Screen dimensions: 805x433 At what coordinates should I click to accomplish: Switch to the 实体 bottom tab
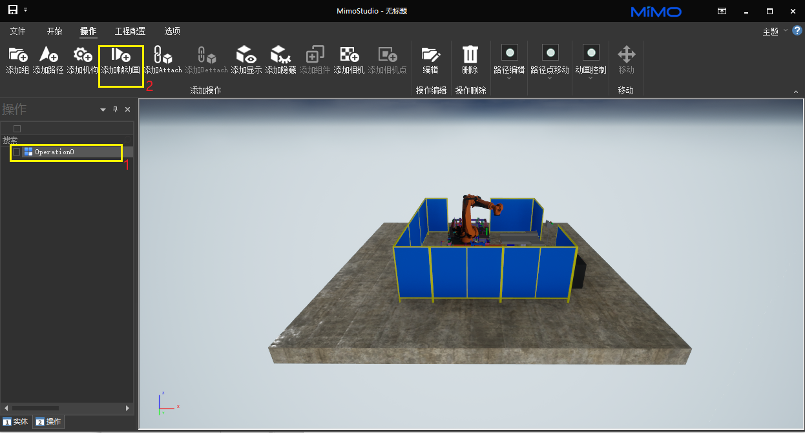[16, 421]
